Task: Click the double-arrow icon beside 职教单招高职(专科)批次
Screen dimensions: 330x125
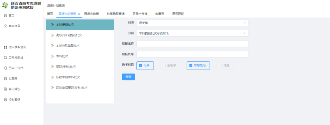Action: [53, 88]
